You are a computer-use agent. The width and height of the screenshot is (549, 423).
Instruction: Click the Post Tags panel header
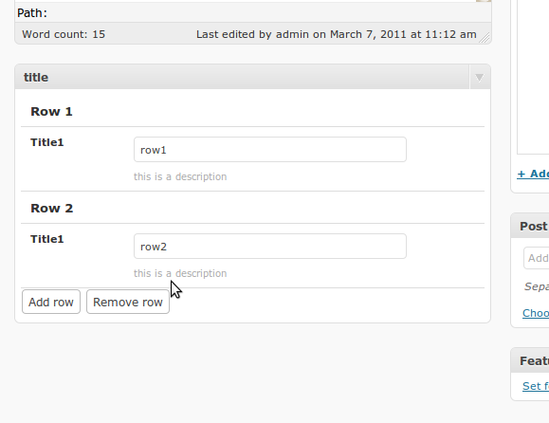coord(530,227)
